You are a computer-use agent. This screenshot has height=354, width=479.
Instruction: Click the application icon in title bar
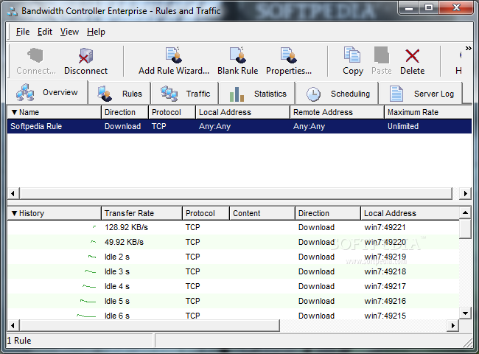click(13, 12)
